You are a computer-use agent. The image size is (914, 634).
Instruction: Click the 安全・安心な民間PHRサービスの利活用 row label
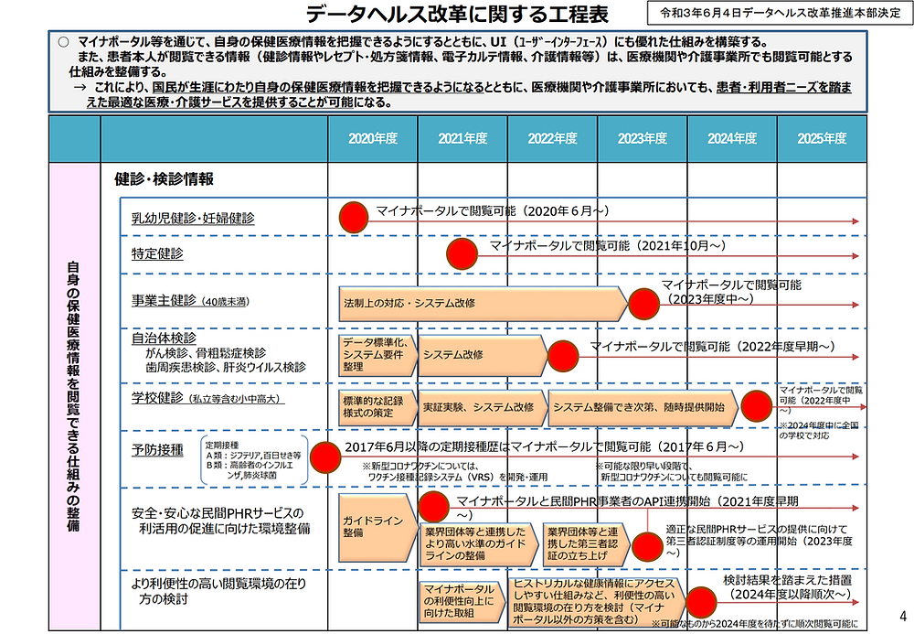[x=221, y=521]
